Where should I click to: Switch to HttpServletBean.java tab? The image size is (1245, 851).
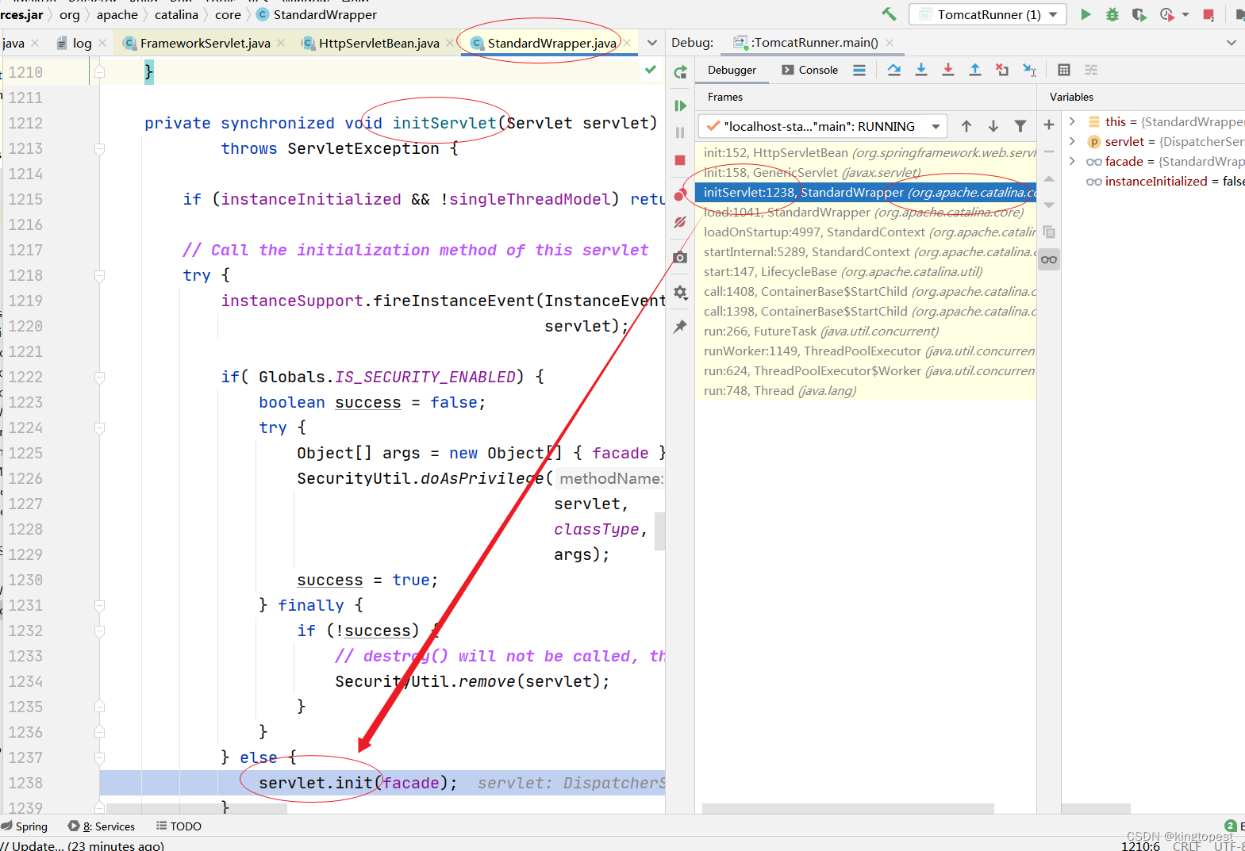pos(378,43)
